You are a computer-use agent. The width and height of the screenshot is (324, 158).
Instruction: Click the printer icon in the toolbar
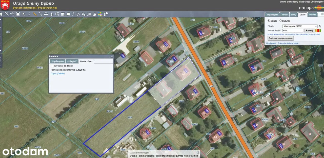pyautogui.click(x=46, y=14)
